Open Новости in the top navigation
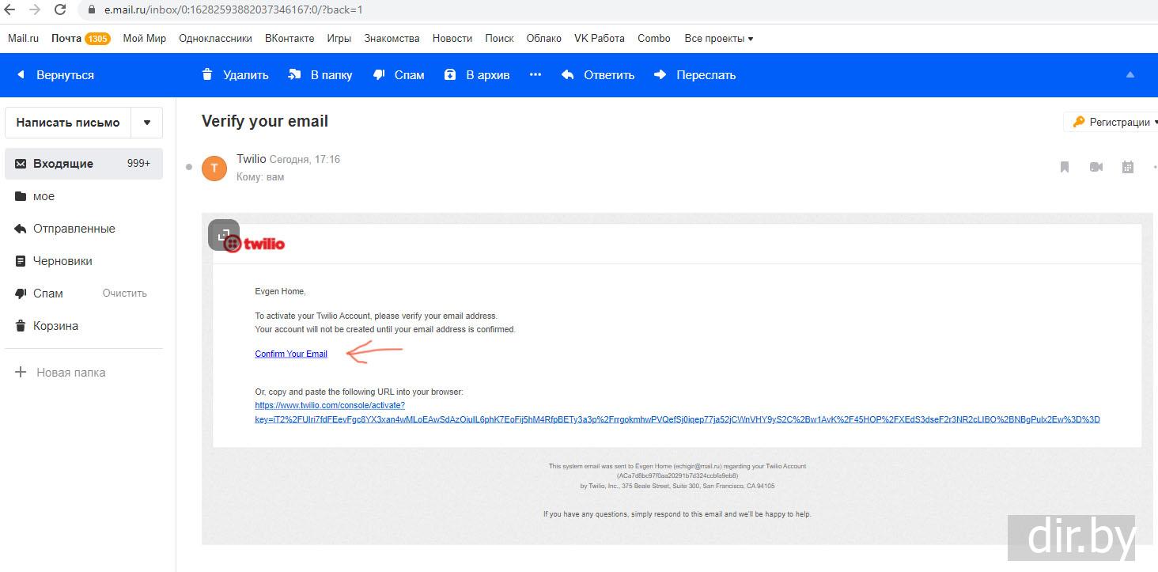 coord(452,38)
